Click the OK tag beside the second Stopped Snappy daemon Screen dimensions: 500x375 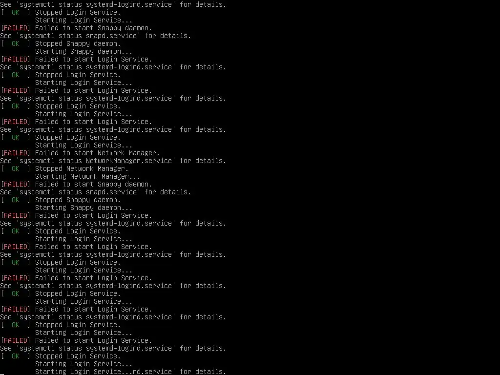point(15,200)
